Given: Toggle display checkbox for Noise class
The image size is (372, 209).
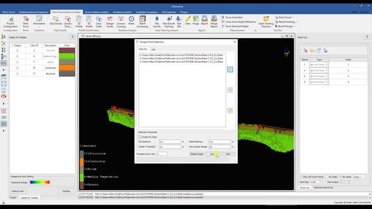Looking at the screenshot, I should tap(17, 62).
